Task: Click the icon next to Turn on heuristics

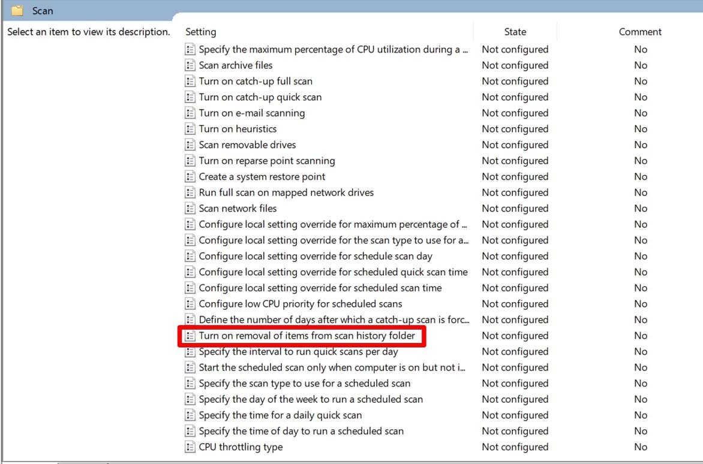Action: click(190, 129)
